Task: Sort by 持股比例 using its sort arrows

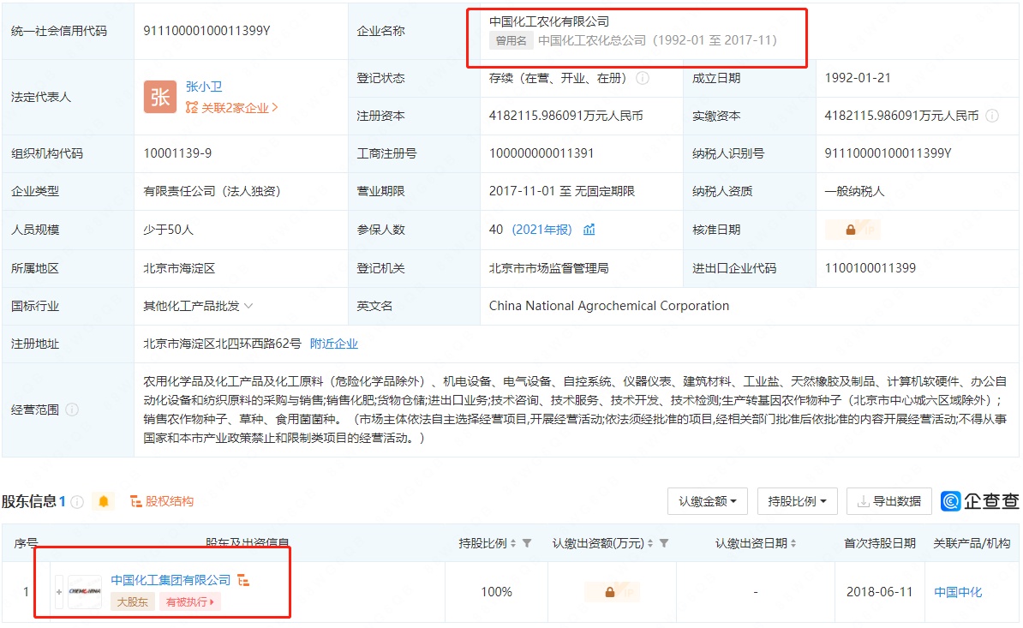Action: [513, 543]
